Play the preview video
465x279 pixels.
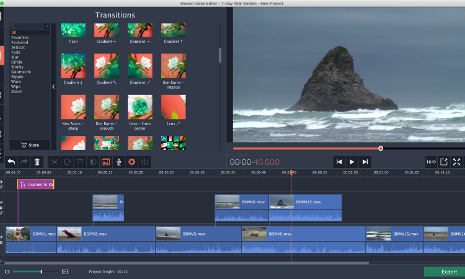click(352, 162)
